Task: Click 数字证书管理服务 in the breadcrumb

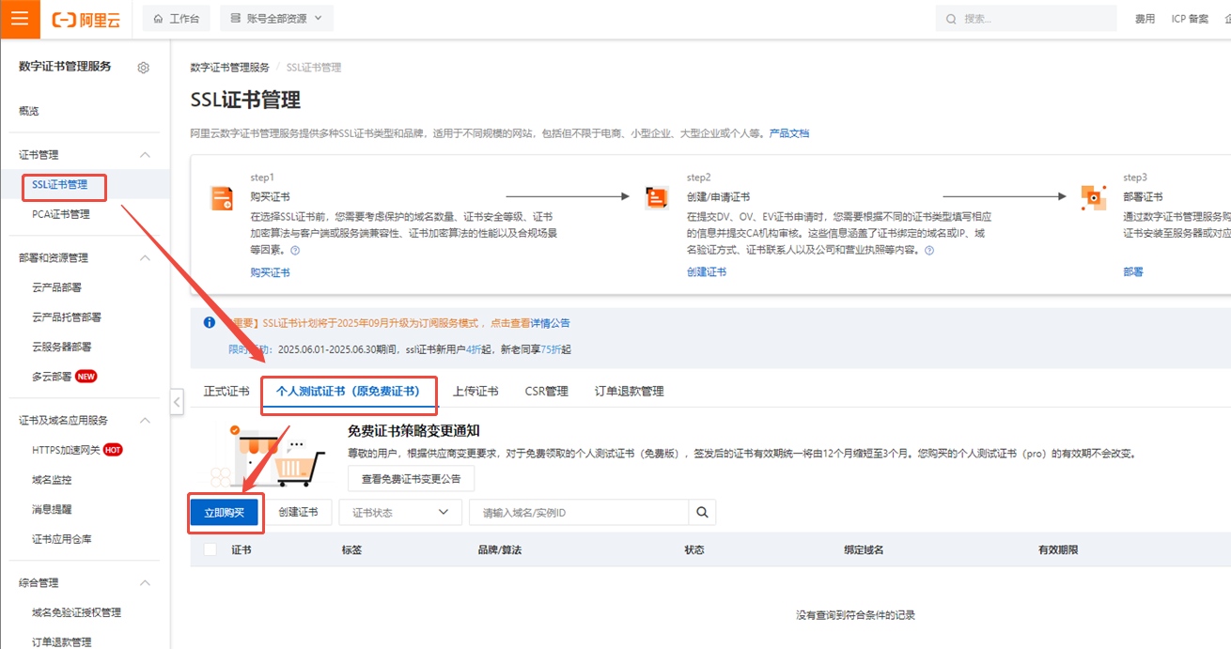Action: 229,68
